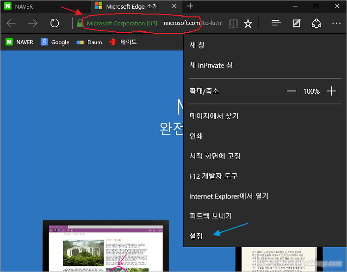This screenshot has height=272, width=347.
Task: Decrease zoom with minus button
Action: coord(291,91)
